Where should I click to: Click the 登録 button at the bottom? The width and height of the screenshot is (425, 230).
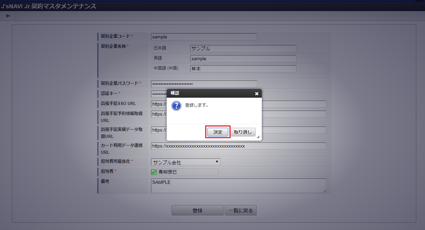(x=198, y=210)
